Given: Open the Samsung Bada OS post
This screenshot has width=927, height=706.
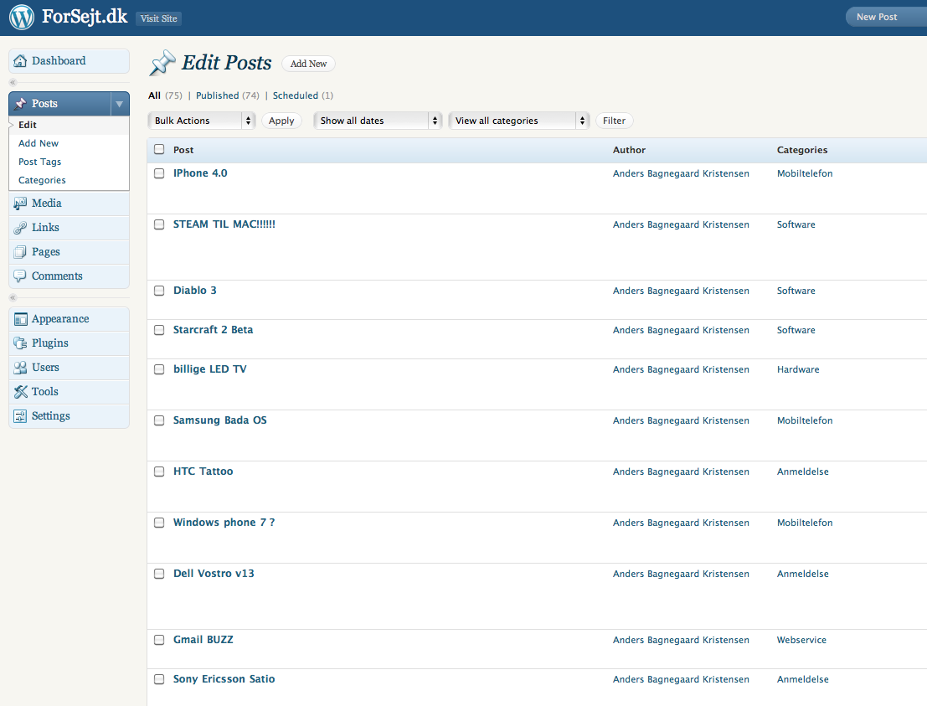Looking at the screenshot, I should [x=220, y=420].
